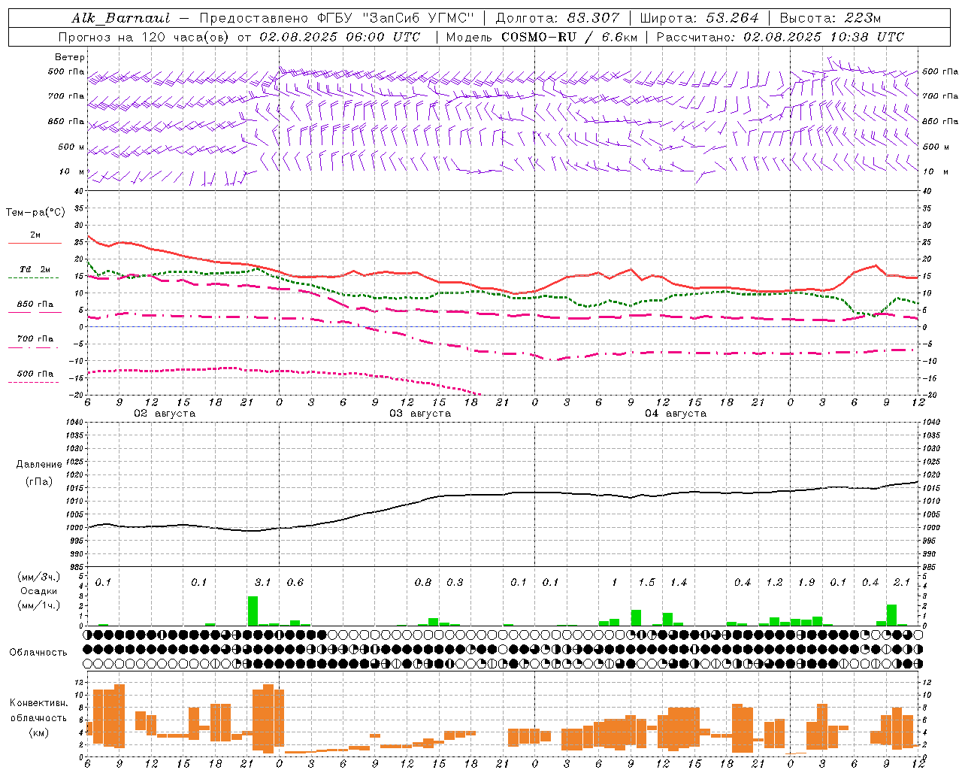Click the '02 августа' date label

165,414
